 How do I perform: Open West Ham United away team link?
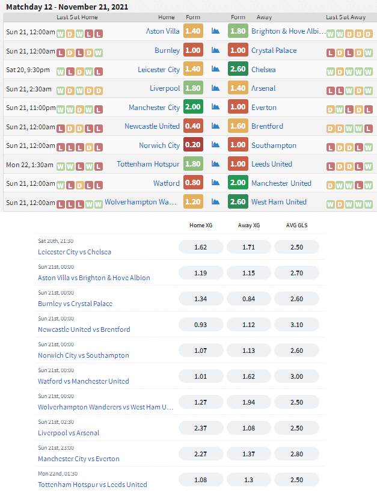[x=279, y=202]
